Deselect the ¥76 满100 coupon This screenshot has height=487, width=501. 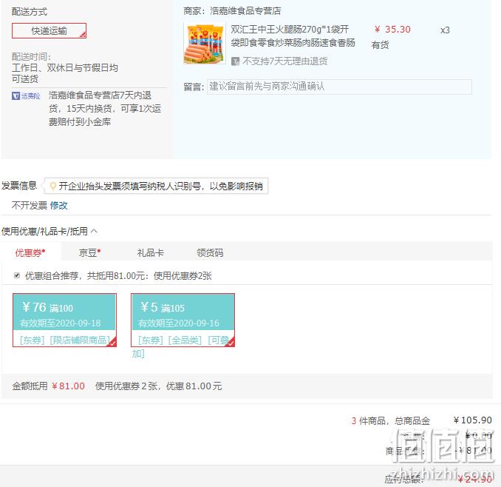pyautogui.click(x=64, y=320)
